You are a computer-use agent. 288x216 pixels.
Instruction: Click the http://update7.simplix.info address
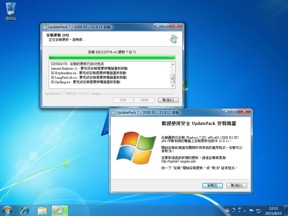coord(179,161)
